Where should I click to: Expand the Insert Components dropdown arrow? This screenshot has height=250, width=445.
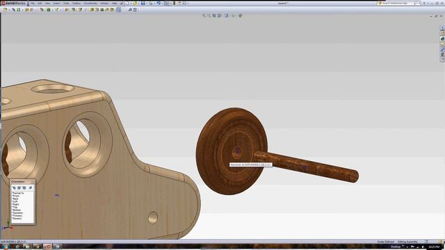point(9,10)
